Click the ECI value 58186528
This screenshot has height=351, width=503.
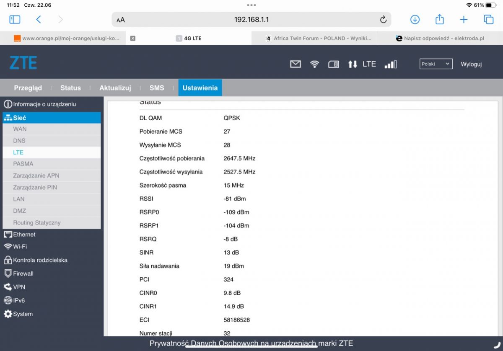tap(237, 320)
